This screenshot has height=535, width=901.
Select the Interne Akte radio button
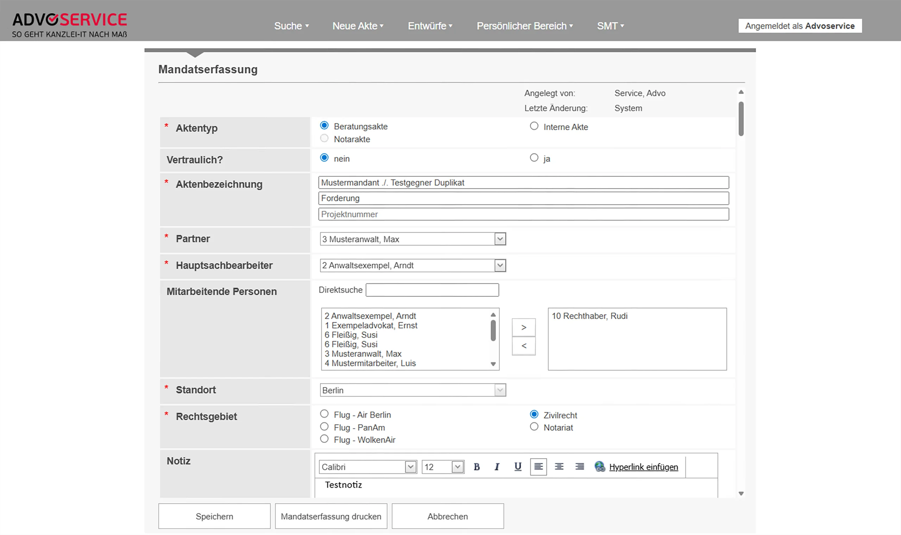[x=534, y=126]
